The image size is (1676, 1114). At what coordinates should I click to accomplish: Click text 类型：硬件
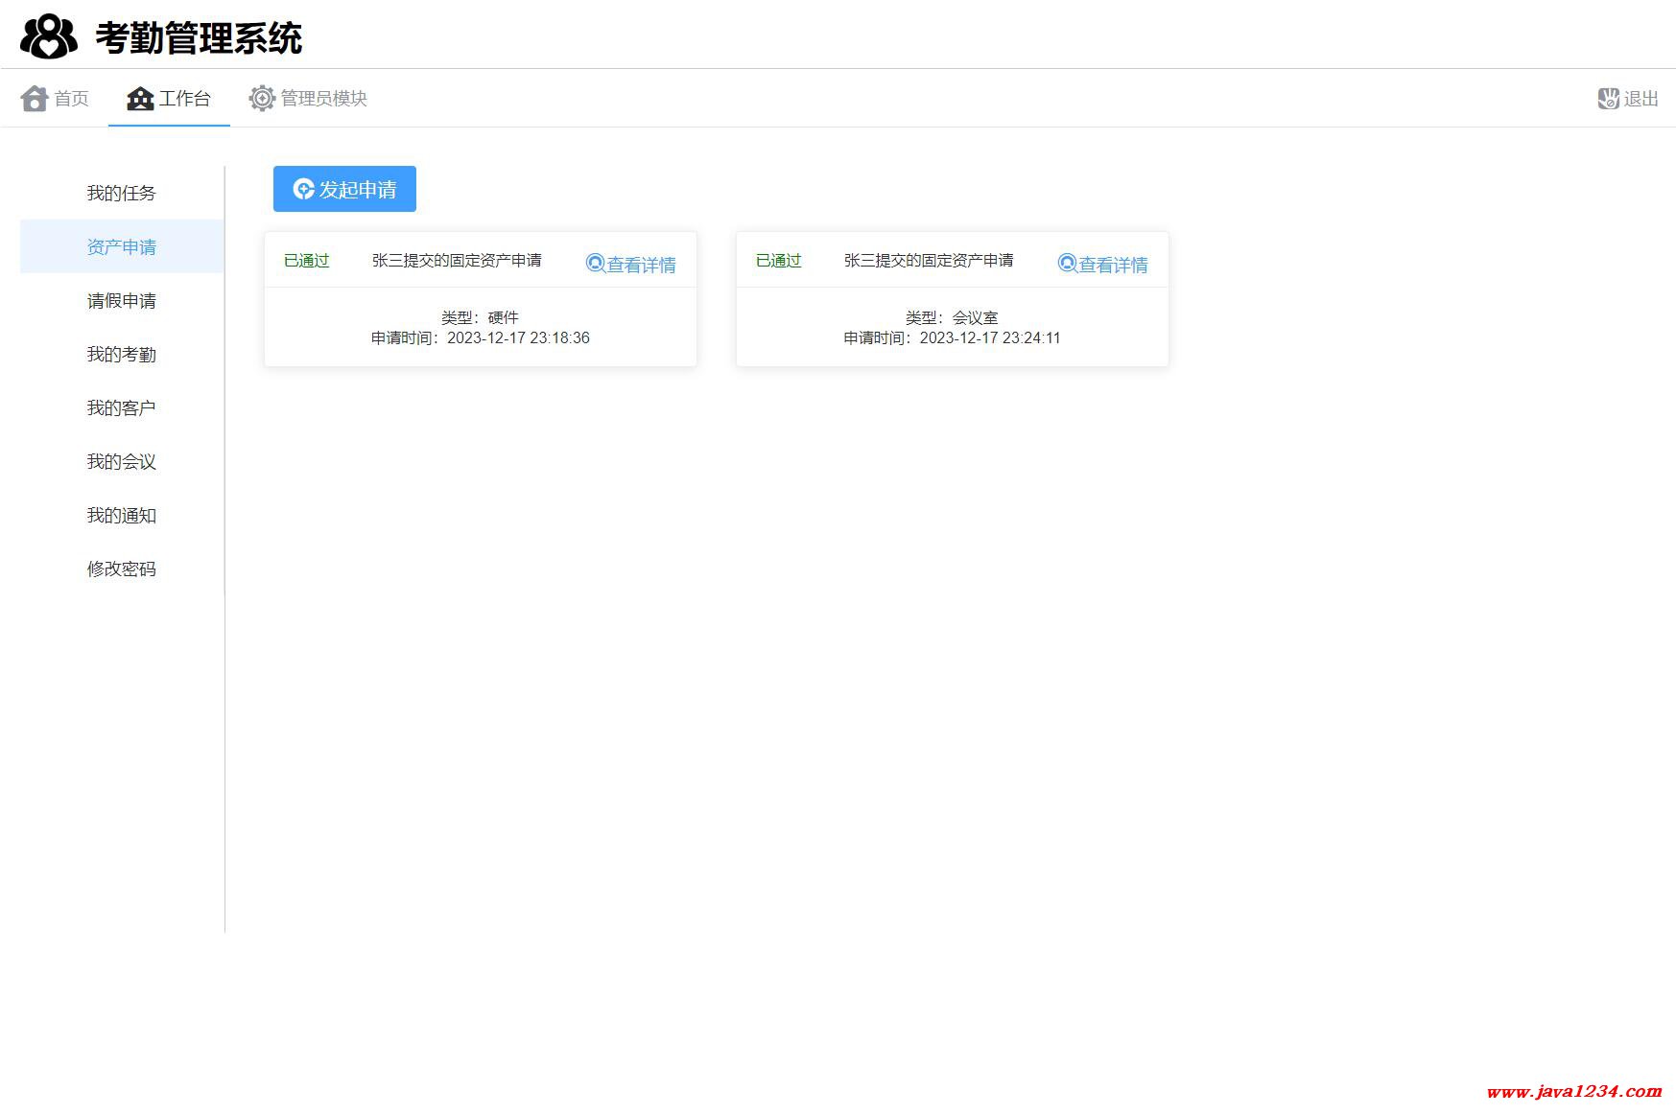click(480, 317)
